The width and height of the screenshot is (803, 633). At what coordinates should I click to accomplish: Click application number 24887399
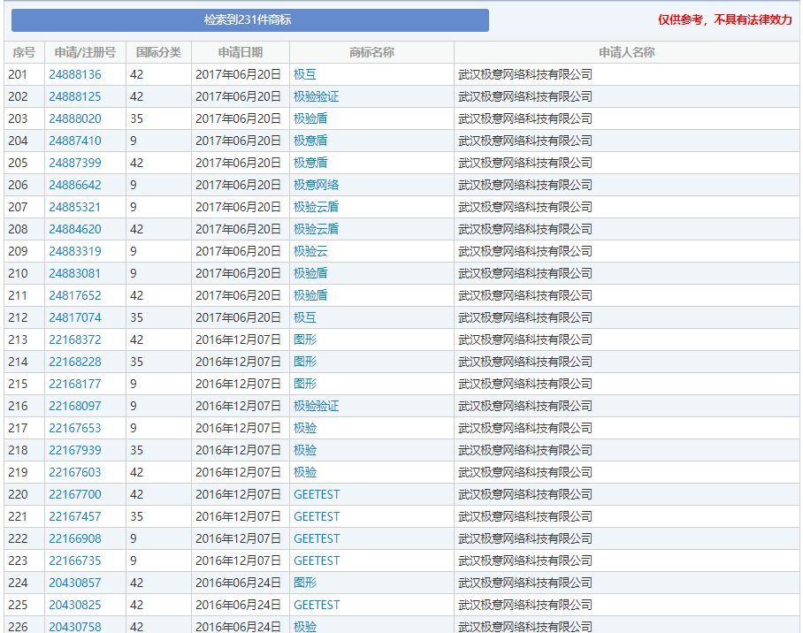click(75, 163)
